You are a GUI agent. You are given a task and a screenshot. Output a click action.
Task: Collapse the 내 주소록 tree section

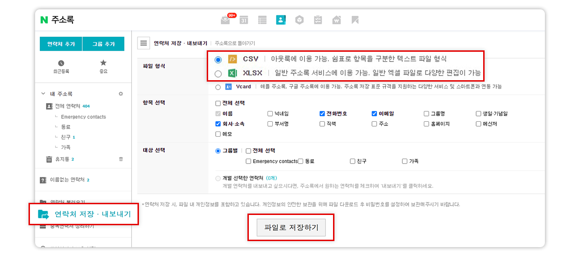pyautogui.click(x=43, y=94)
